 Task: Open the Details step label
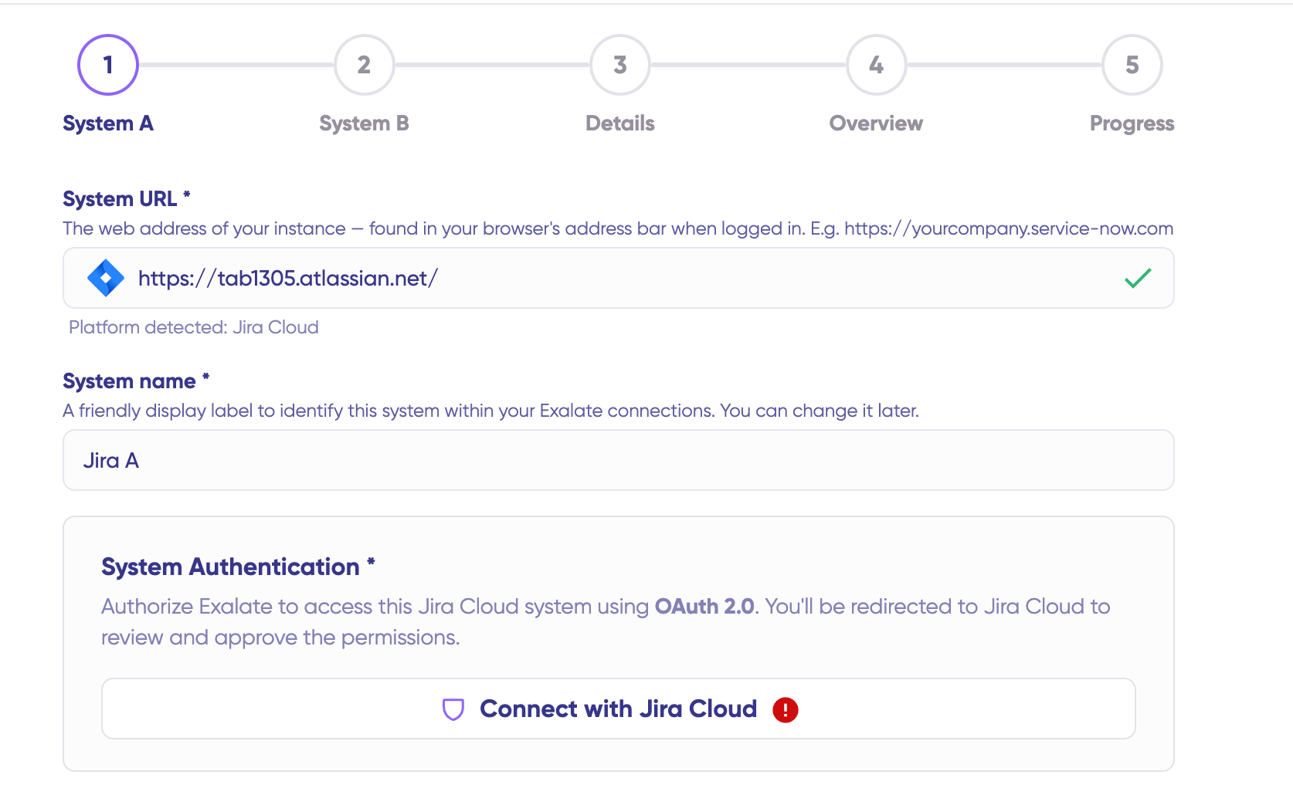[620, 123]
